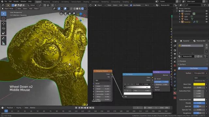Hide Suzanne using its eye icon

click(x=206, y=22)
